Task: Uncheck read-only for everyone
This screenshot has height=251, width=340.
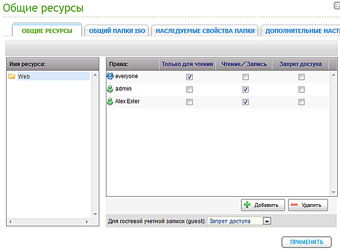Action: (x=189, y=76)
